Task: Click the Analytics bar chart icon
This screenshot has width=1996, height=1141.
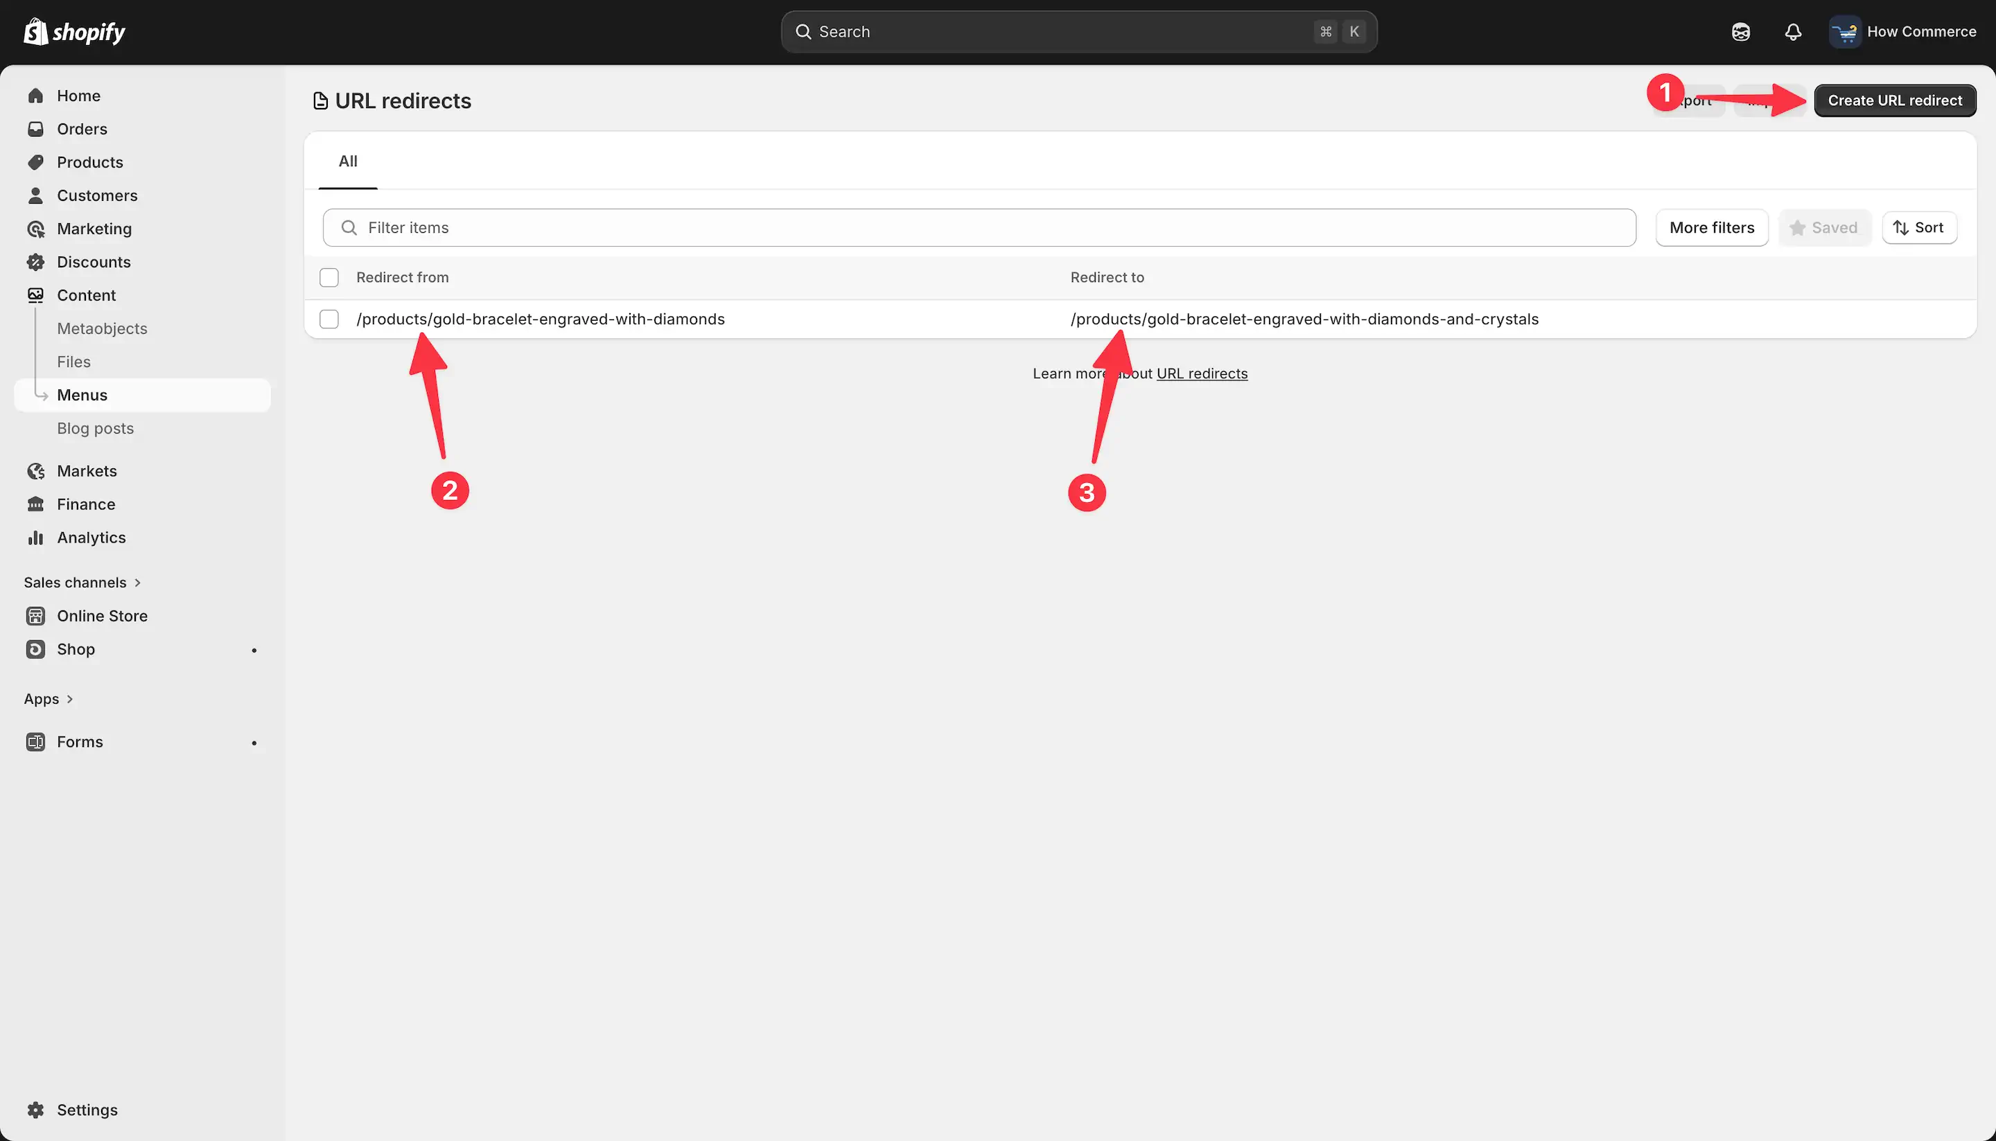Action: click(x=35, y=538)
